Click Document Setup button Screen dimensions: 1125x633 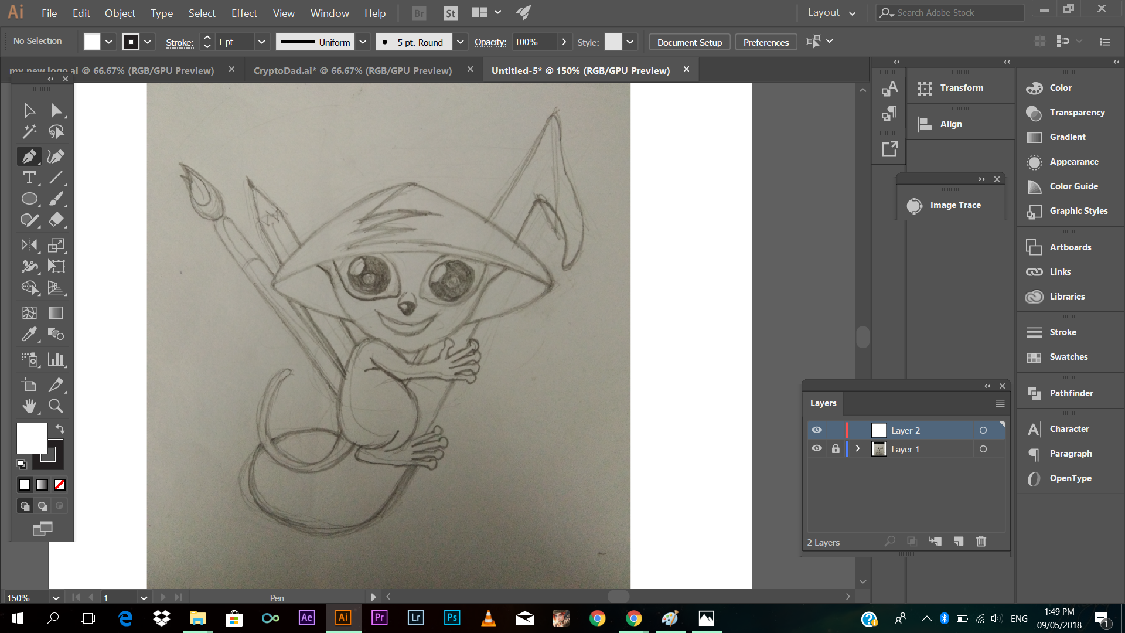tap(690, 42)
